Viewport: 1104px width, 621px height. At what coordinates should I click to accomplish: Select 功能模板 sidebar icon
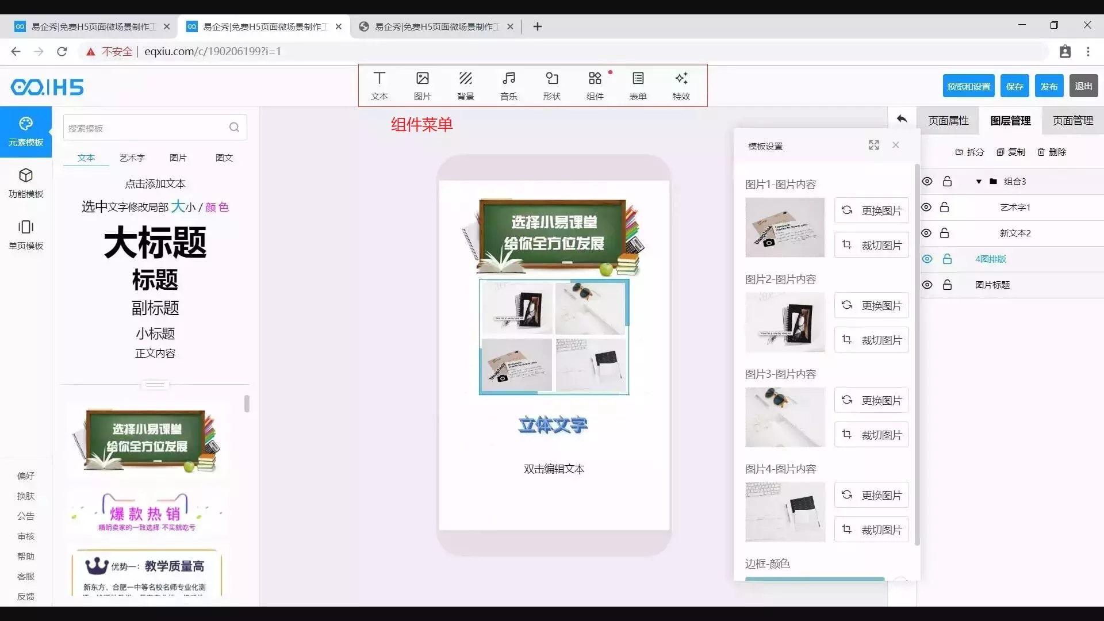26,183
